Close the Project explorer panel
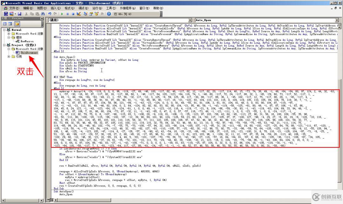 (x=42, y=18)
